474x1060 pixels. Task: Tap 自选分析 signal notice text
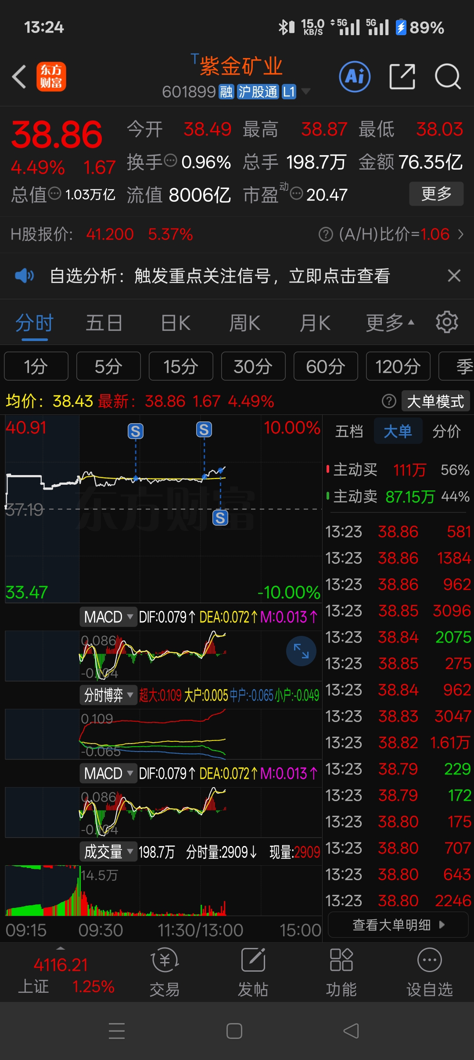[x=220, y=276]
